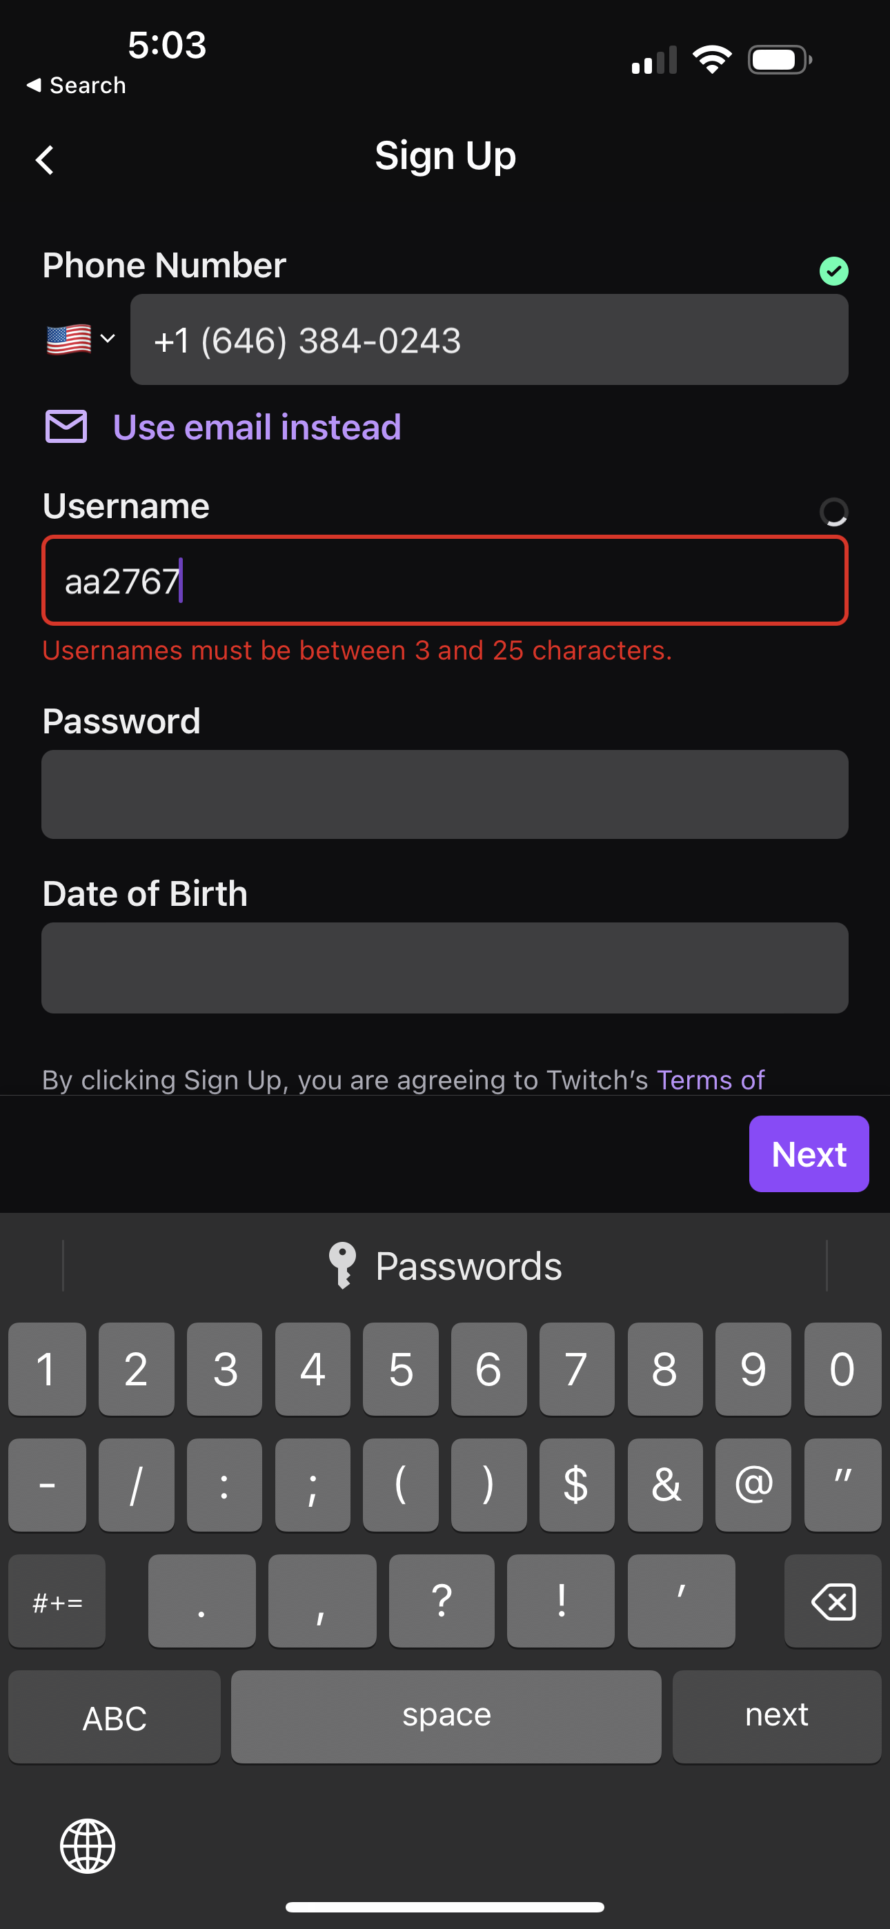Tap the @ symbol key
Screen dimensions: 890x1929
point(753,1485)
